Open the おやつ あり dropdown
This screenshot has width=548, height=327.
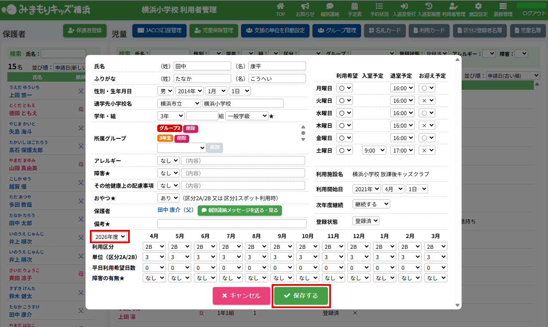coord(168,198)
